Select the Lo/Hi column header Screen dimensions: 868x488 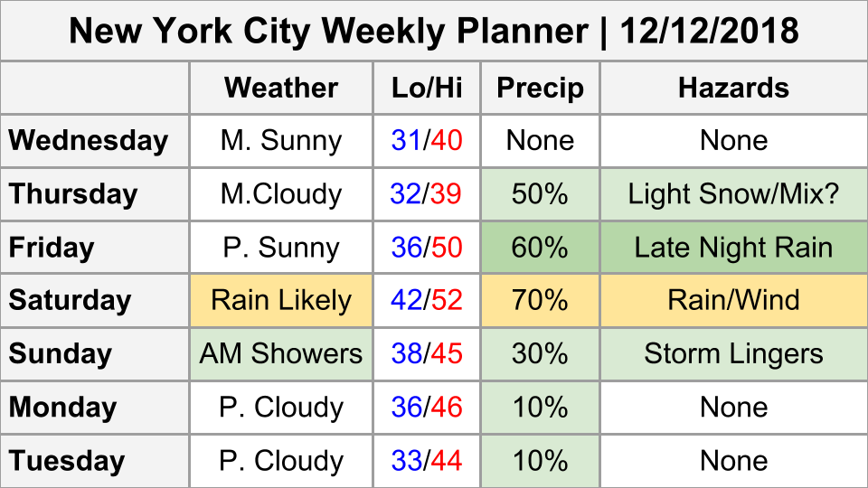(x=427, y=88)
